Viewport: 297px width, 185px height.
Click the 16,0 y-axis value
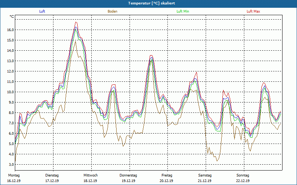tap(10, 30)
